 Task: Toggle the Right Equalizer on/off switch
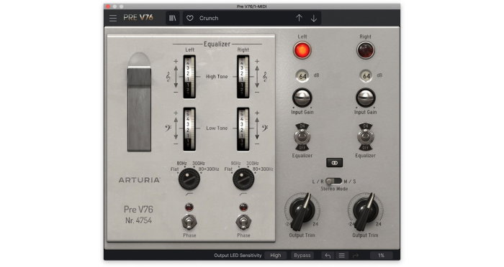[366, 137]
